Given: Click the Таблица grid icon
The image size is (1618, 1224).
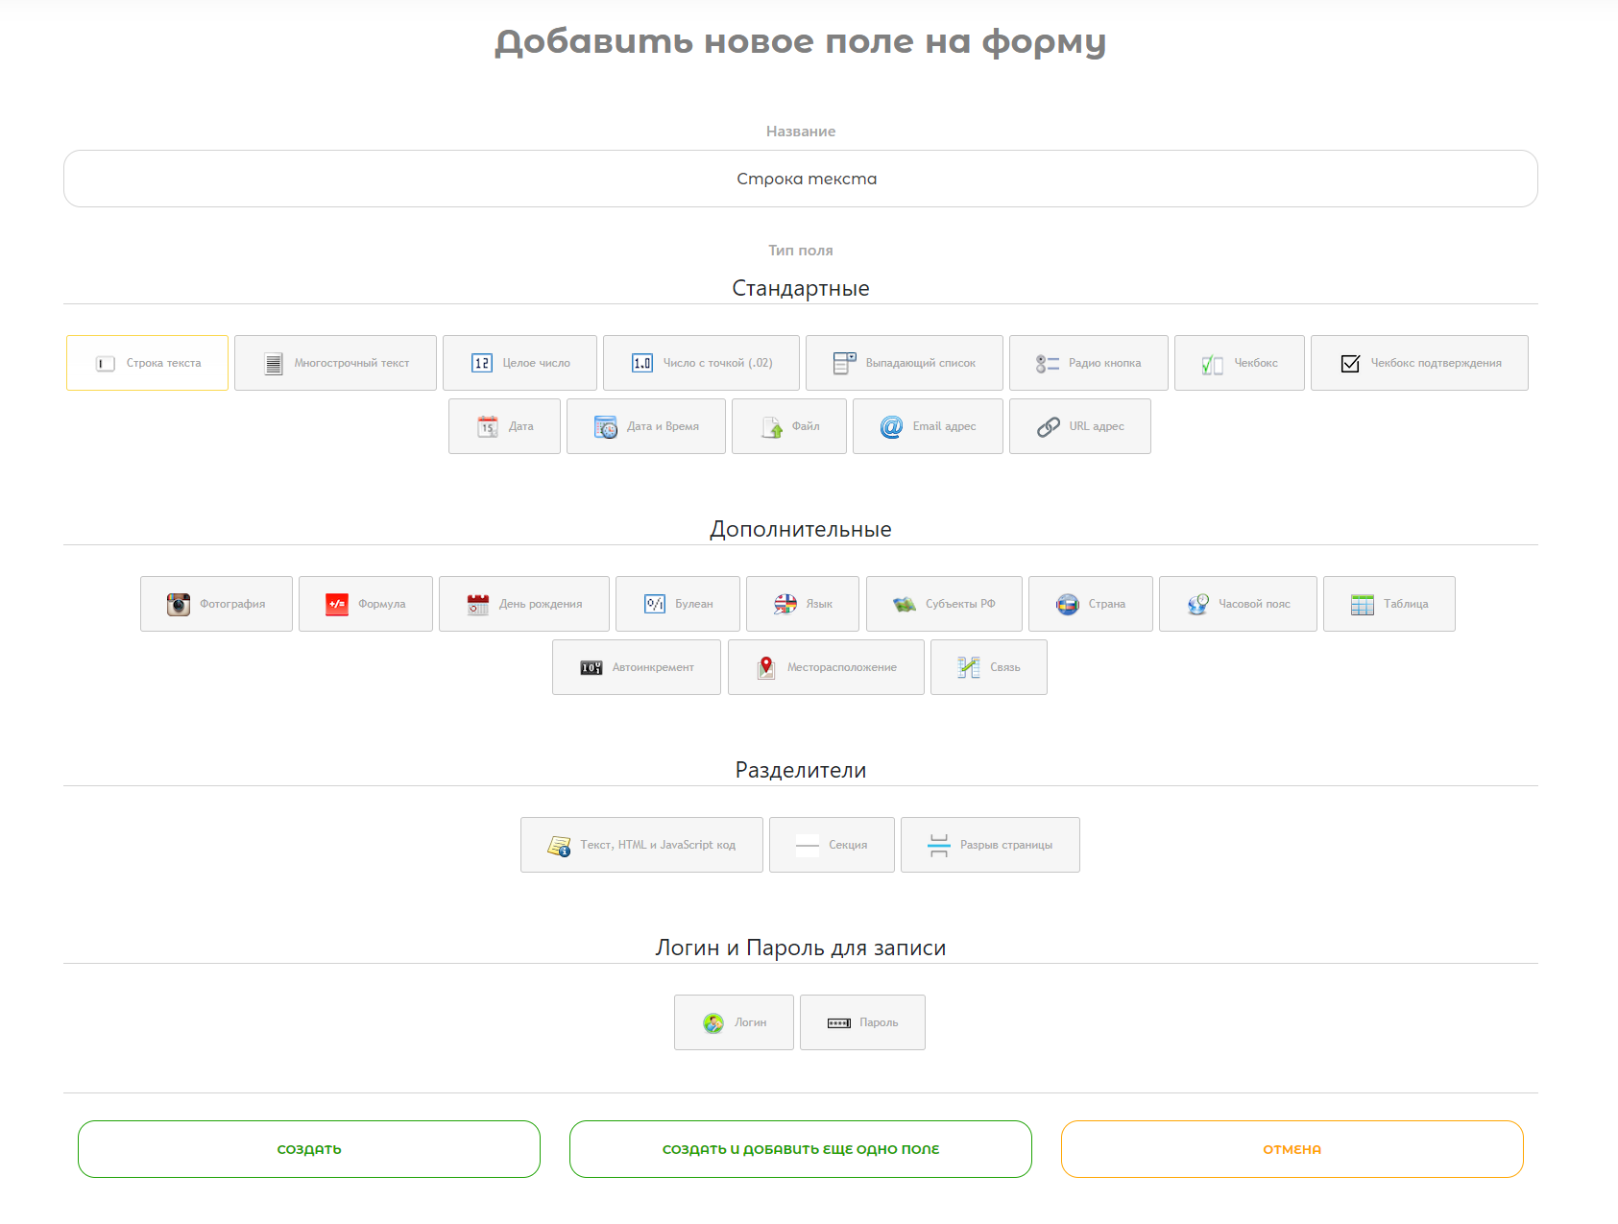Looking at the screenshot, I should click(x=1362, y=604).
